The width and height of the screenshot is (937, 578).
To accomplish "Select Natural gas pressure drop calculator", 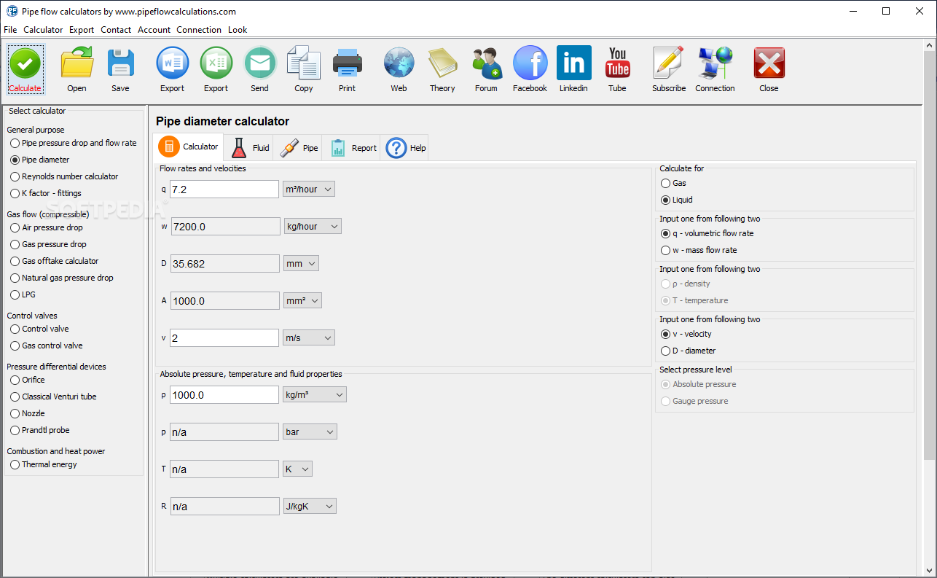I will pyautogui.click(x=62, y=278).
